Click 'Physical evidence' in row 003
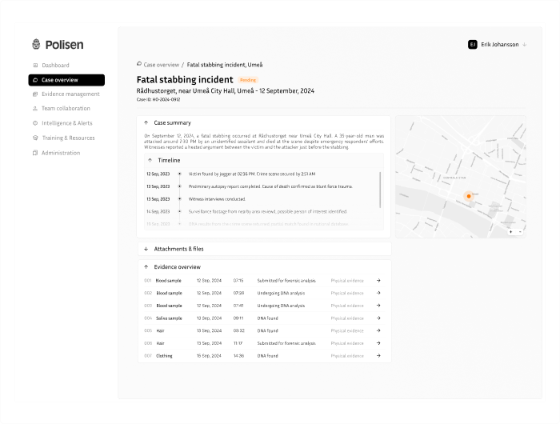 [x=347, y=306]
